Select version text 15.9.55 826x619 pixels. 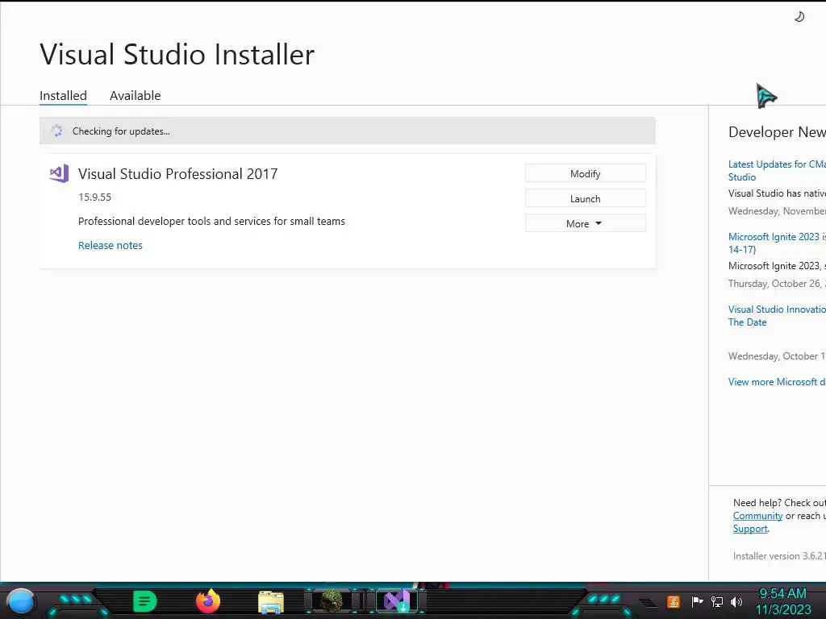95,197
